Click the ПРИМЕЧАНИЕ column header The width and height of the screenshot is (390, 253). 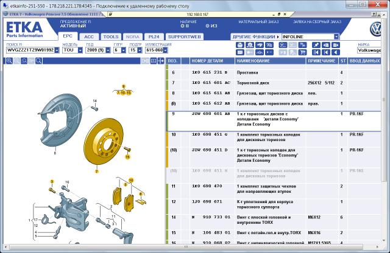point(322,61)
